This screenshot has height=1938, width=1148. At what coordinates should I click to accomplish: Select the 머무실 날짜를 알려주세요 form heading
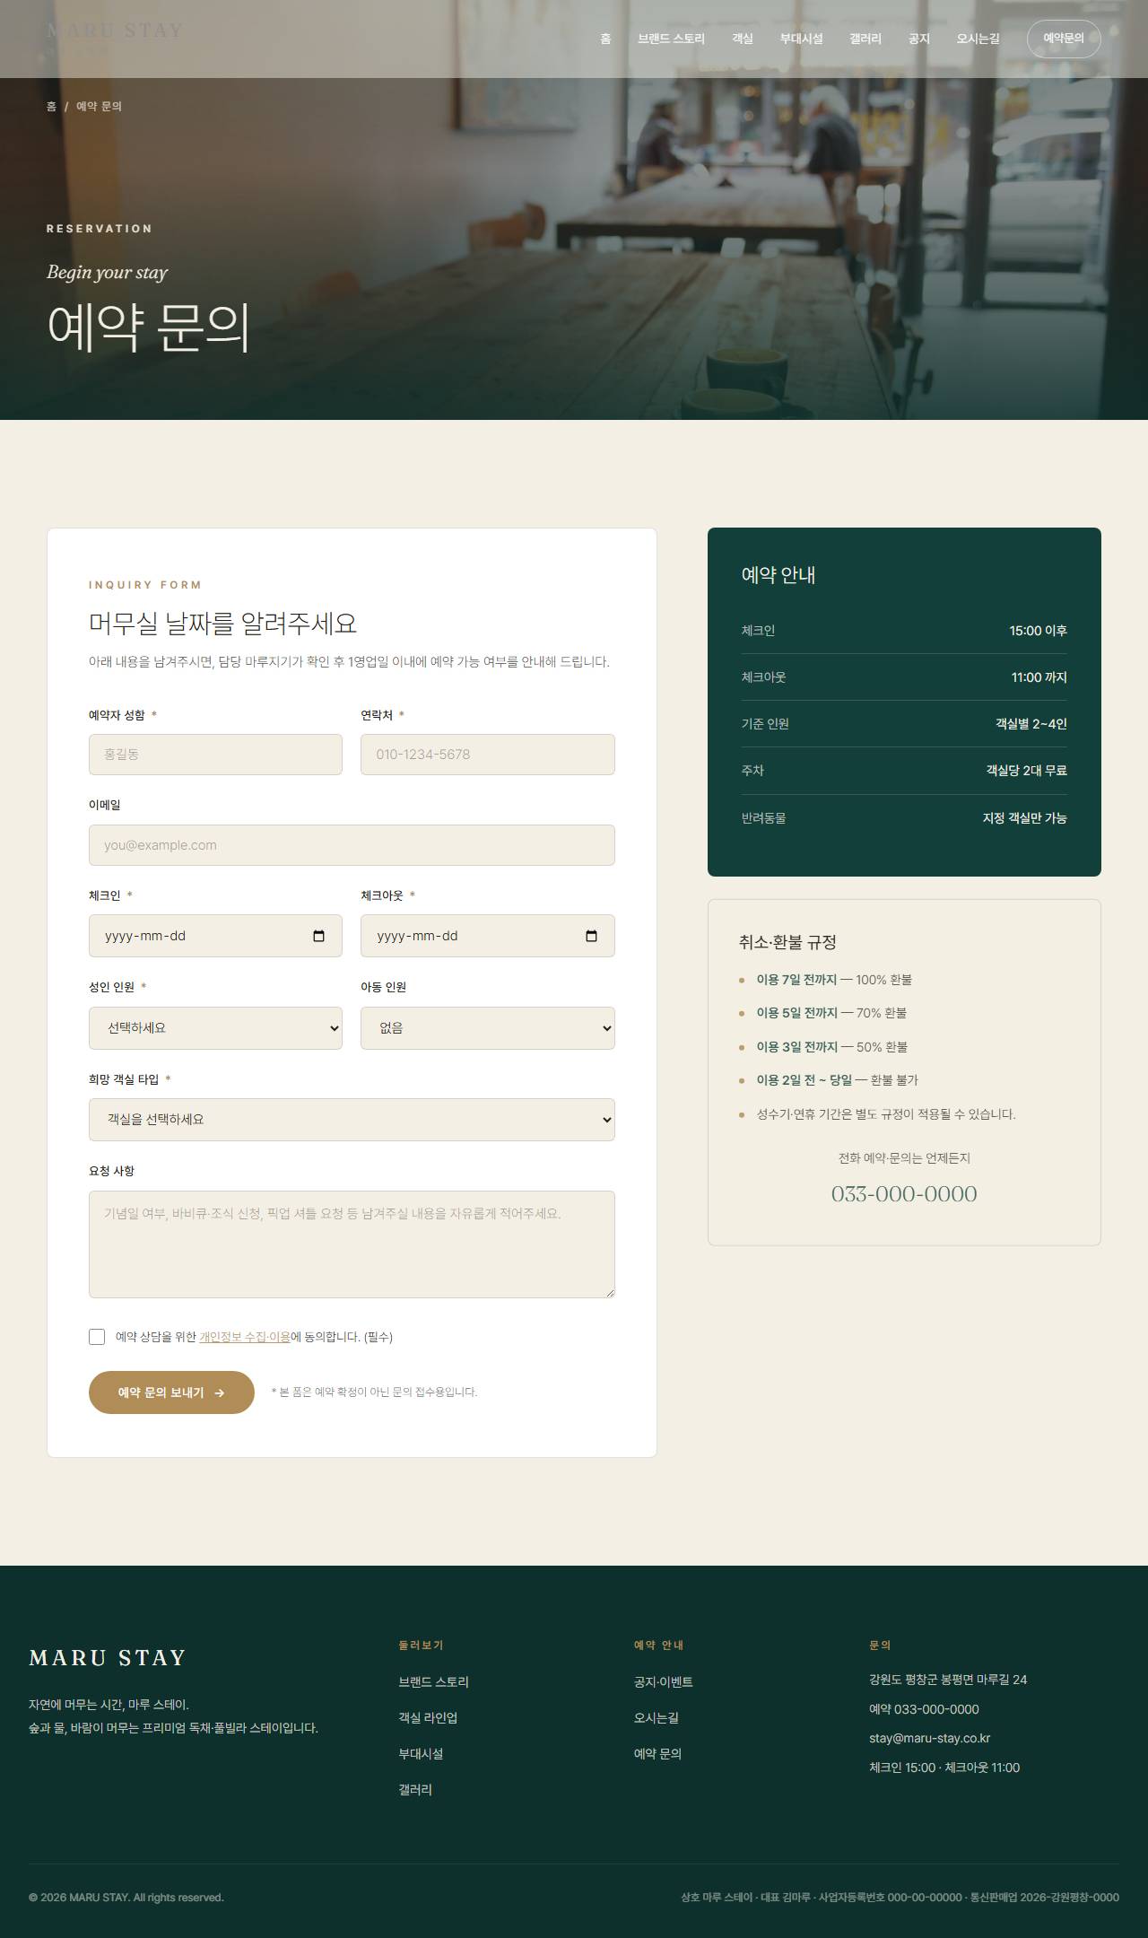(x=222, y=624)
